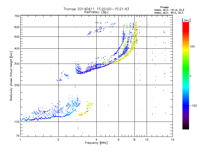
Task: Click the rainbow phase colorbar
Action: (186, 76)
